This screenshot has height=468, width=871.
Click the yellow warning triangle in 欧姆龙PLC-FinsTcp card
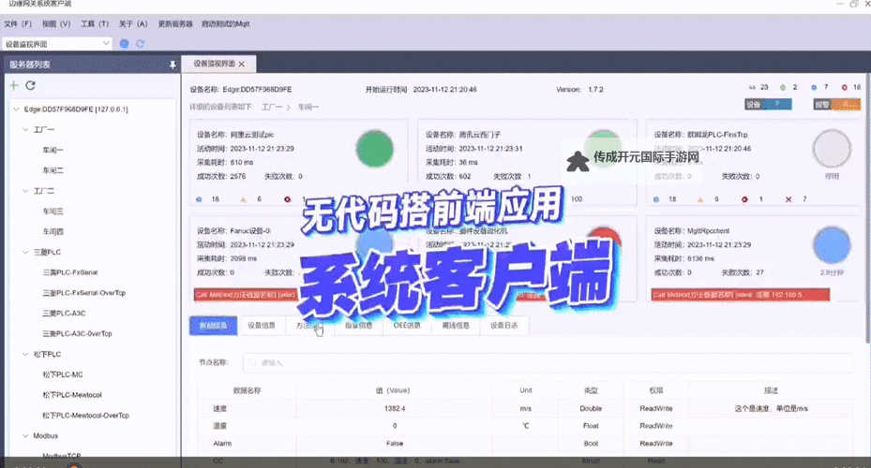click(700, 199)
